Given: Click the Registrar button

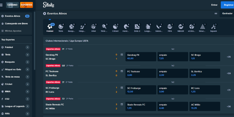Looking at the screenshot, I should pyautogui.click(x=228, y=5).
